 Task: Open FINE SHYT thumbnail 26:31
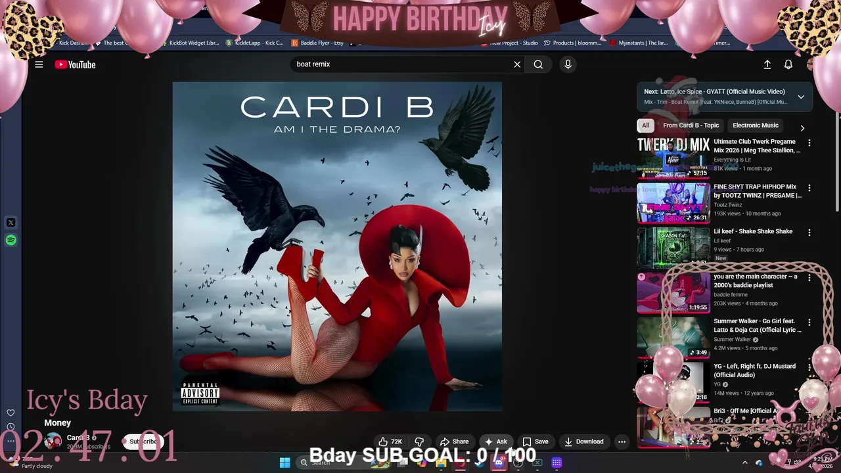click(x=673, y=203)
